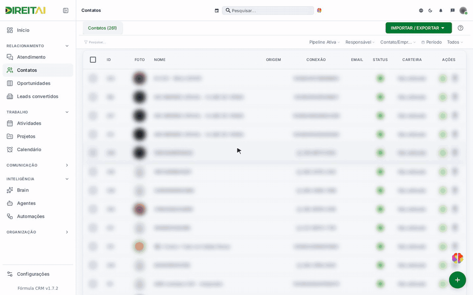Open the Período date filter

pos(431,42)
